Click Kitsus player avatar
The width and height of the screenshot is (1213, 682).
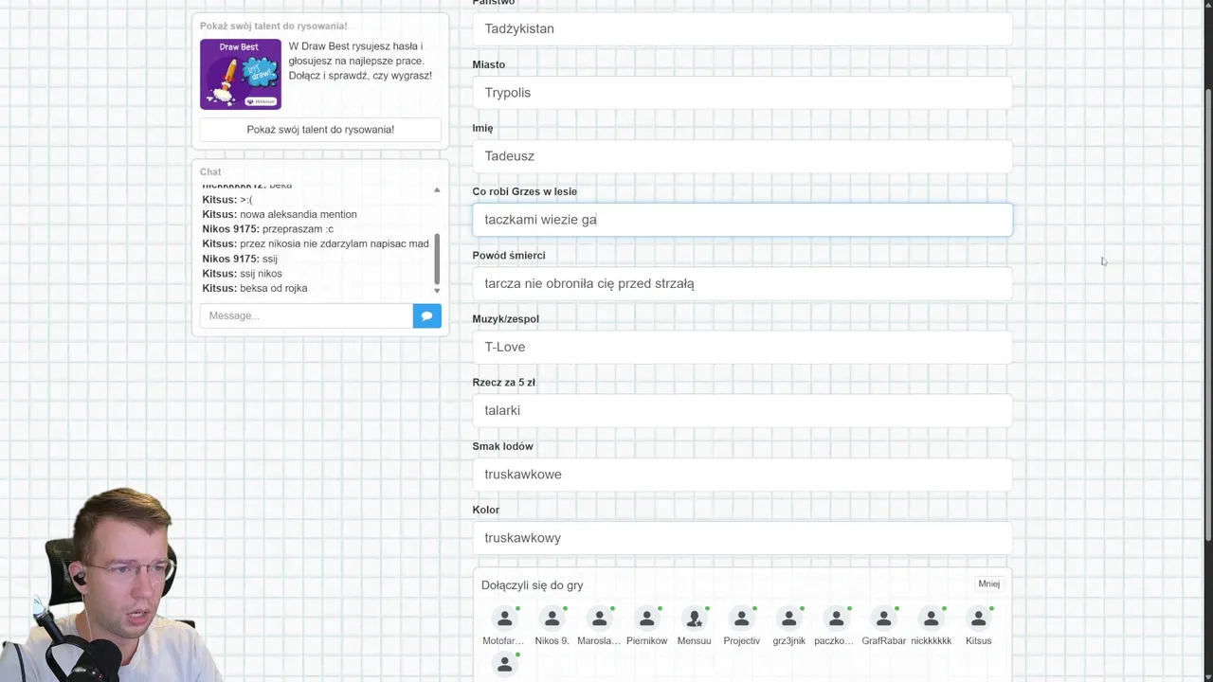pyautogui.click(x=978, y=619)
